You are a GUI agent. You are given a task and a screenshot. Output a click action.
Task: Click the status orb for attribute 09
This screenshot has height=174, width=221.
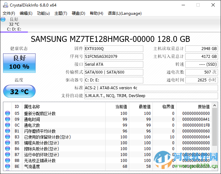pyautogui.click(x=8, y=119)
